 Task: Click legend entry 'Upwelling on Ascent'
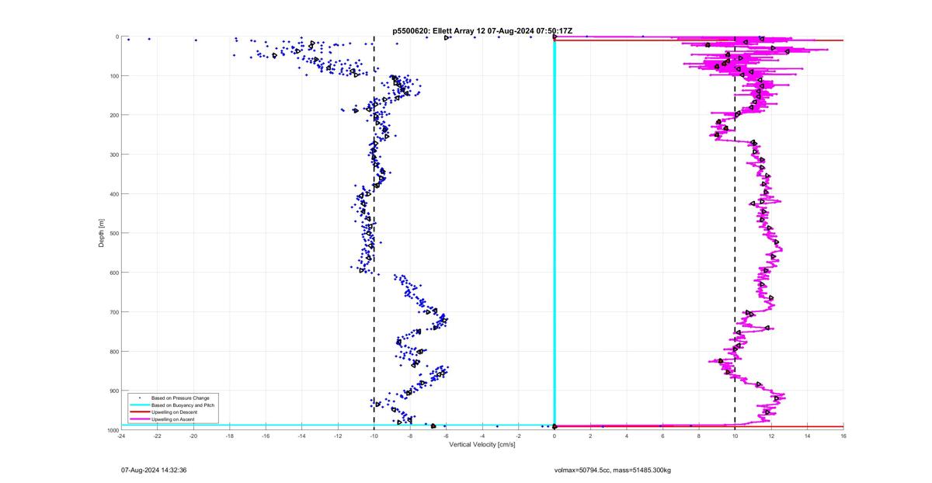tap(173, 419)
